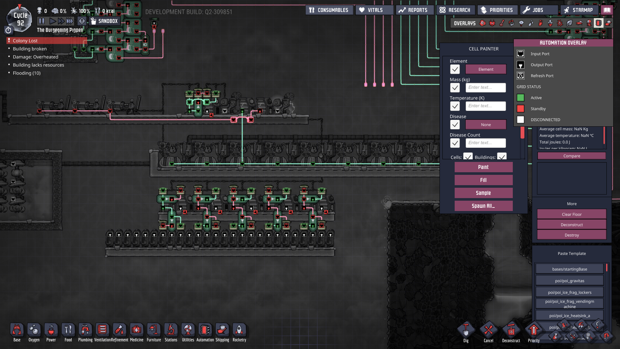The width and height of the screenshot is (620, 349).
Task: Open the Disease None selector
Action: click(x=486, y=125)
